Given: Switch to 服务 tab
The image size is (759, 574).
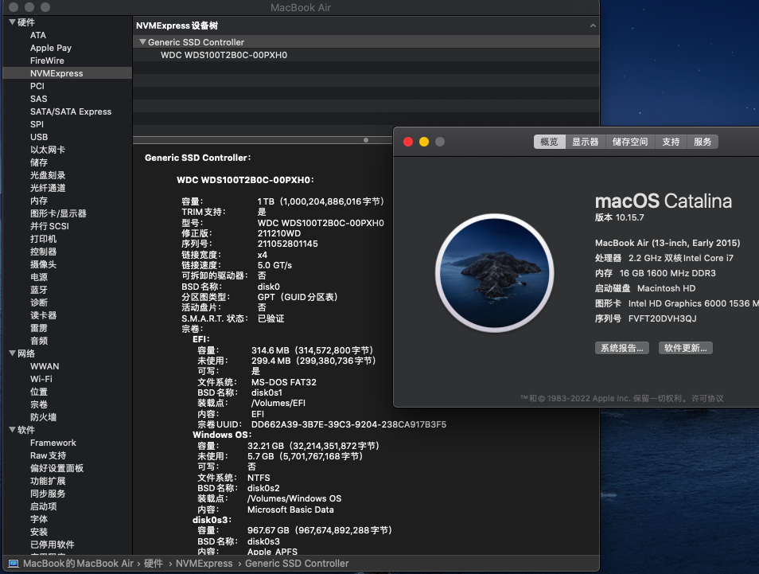Looking at the screenshot, I should [x=703, y=142].
